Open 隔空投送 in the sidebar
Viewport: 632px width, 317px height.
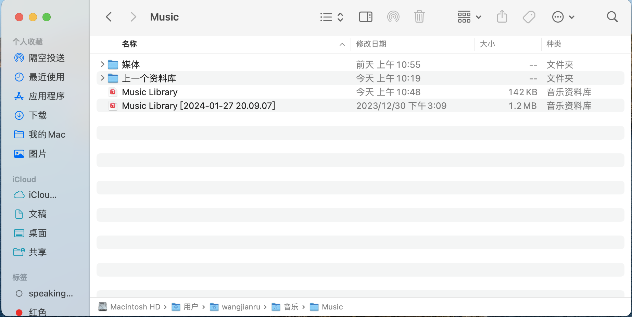pyautogui.click(x=47, y=58)
